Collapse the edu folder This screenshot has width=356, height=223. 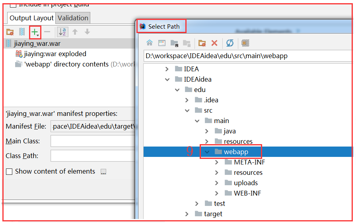point(177,90)
